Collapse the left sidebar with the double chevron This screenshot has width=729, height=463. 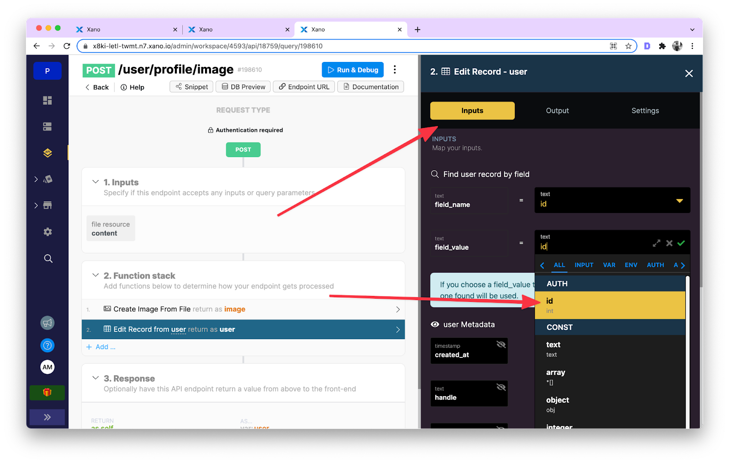click(47, 417)
